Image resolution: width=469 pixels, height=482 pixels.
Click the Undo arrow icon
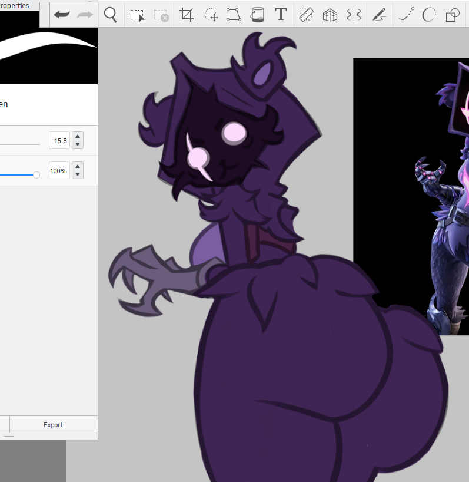pos(62,15)
